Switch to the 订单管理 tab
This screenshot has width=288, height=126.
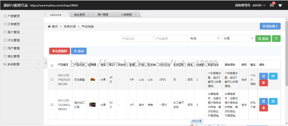(126, 15)
